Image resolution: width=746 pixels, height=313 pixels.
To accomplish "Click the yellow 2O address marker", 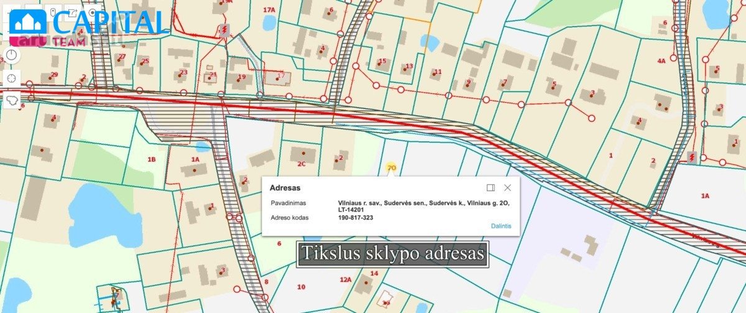I will coord(391,167).
